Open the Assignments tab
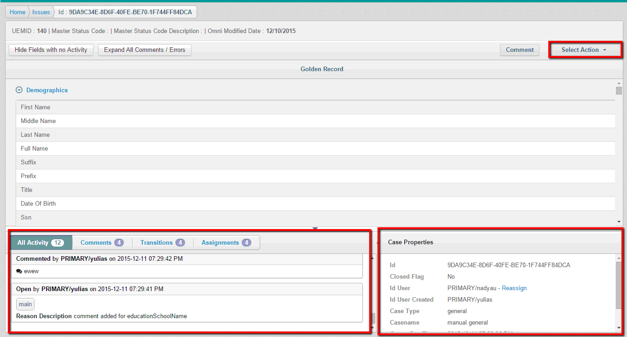The image size is (627, 337). tap(226, 242)
